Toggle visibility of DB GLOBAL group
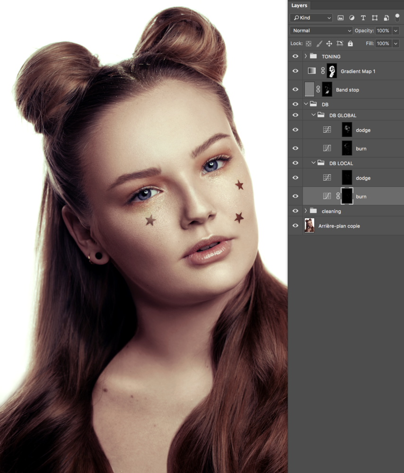This screenshot has height=473, width=404. [x=295, y=115]
